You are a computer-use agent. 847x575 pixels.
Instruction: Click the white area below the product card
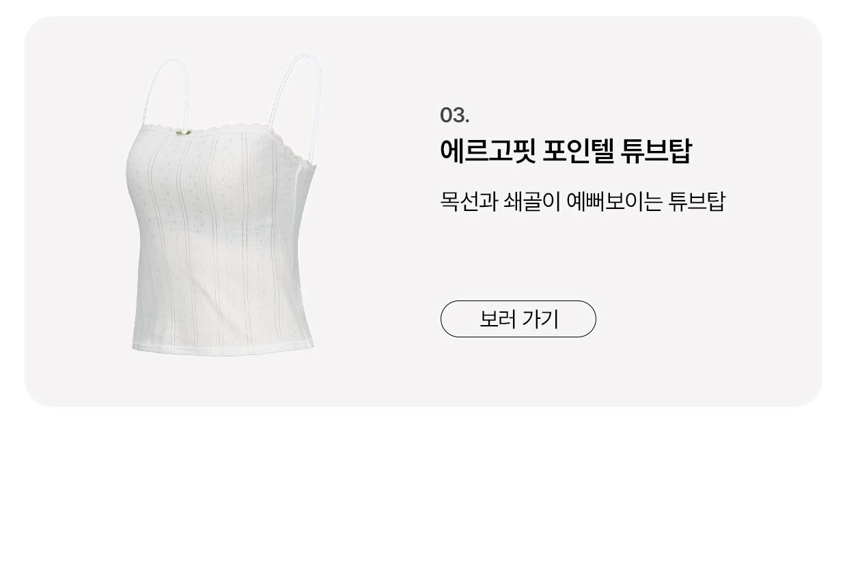(423, 492)
